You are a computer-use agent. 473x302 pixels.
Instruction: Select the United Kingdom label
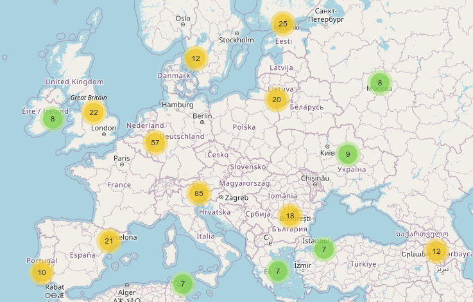[74, 82]
